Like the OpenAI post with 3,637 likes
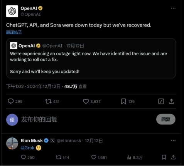The height and width of the screenshot is (166, 184). (x=86, y=101)
